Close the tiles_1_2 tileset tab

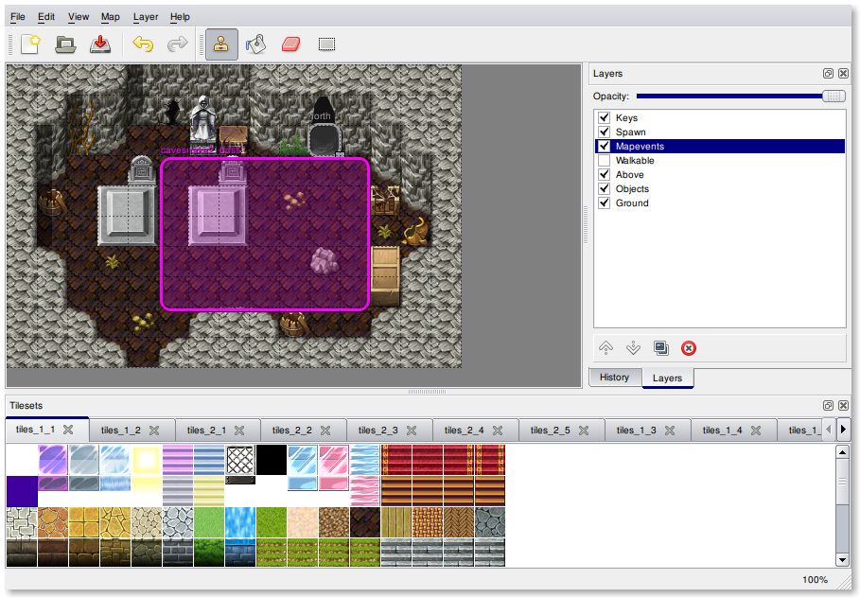(154, 431)
